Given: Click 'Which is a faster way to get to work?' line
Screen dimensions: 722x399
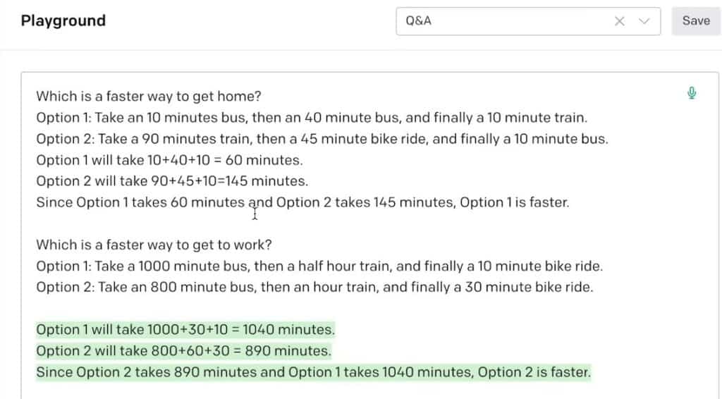Looking at the screenshot, I should coord(154,245).
